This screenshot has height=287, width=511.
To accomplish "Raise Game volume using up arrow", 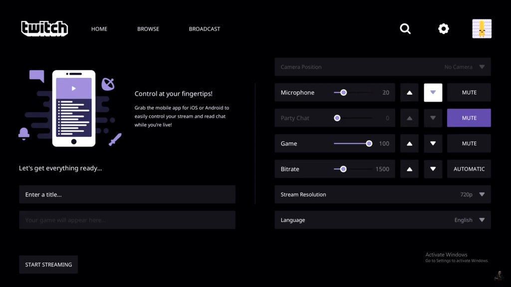I will click(409, 143).
